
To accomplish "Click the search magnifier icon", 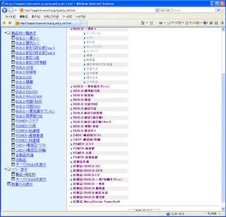I will (x=219, y=10).
